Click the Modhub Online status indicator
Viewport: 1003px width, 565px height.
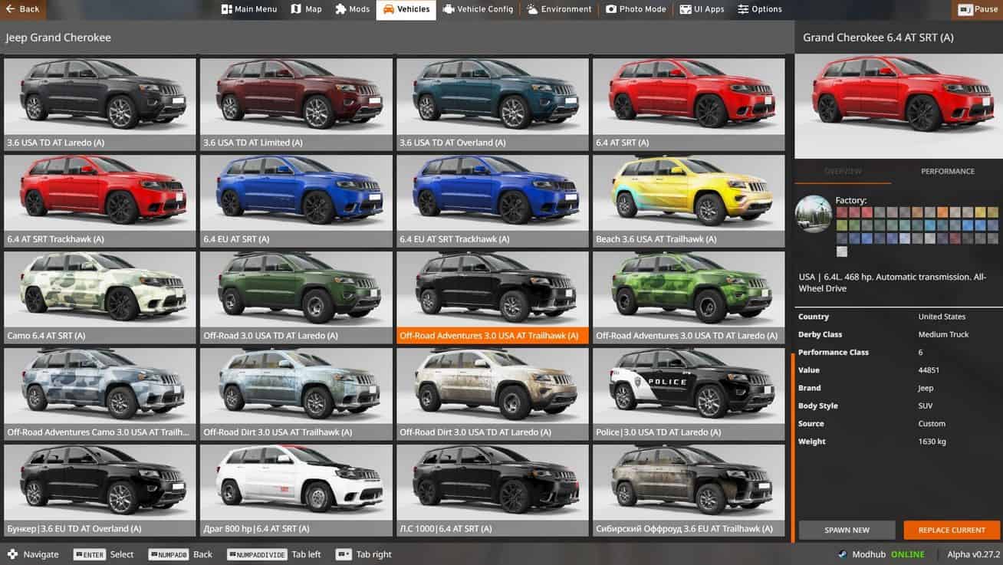click(x=880, y=554)
